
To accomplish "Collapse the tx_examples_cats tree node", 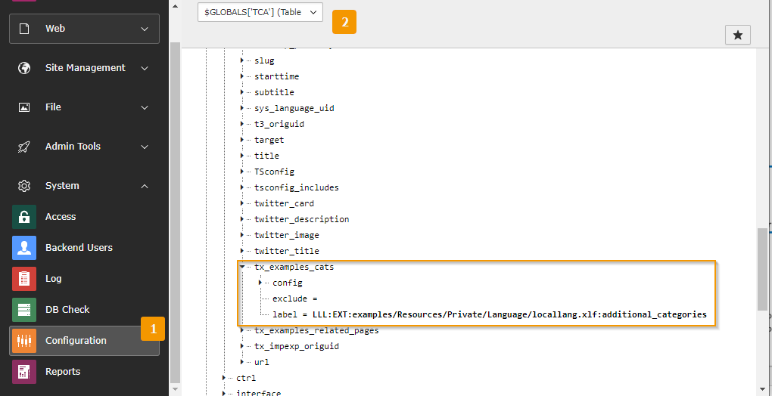I will point(243,267).
